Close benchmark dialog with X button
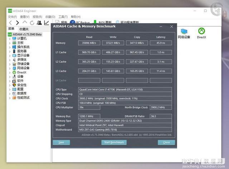This screenshot has height=169, width=229. [172, 27]
